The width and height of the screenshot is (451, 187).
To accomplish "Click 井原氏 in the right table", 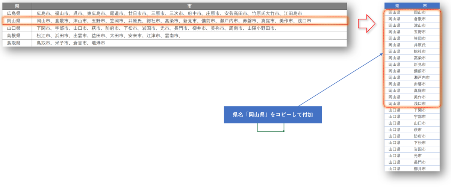I will tap(419, 45).
